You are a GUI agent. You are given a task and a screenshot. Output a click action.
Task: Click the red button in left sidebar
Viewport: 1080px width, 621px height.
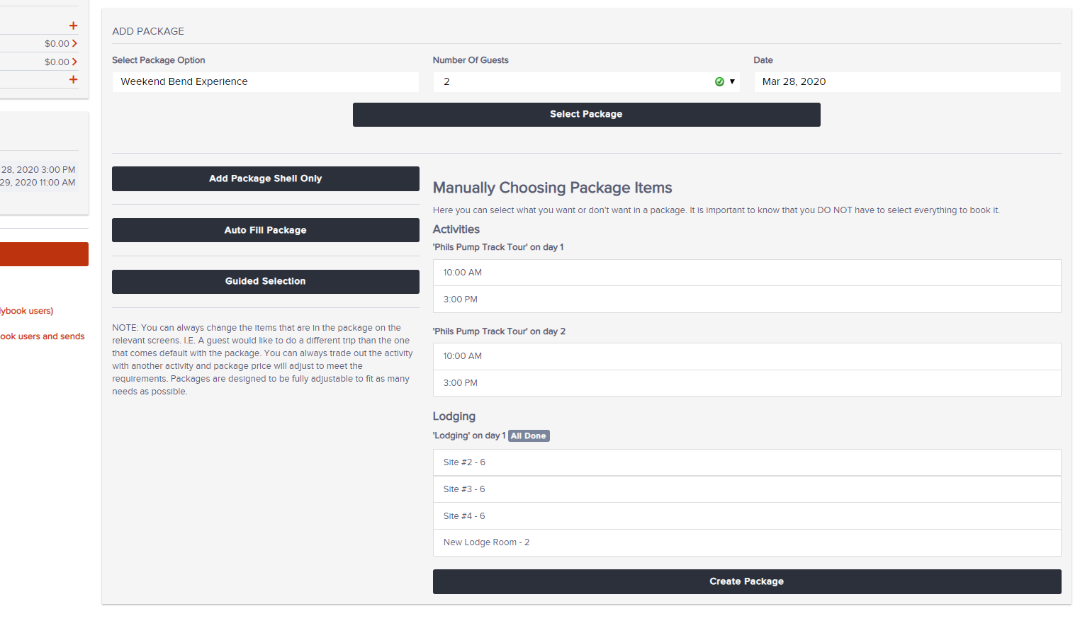44,254
